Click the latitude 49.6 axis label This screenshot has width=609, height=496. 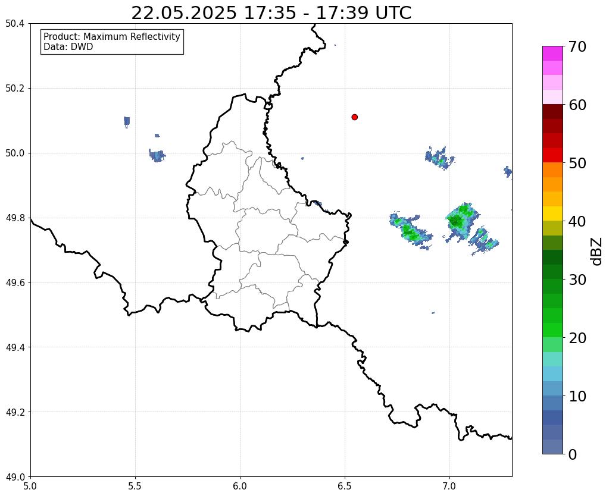[x=15, y=282]
